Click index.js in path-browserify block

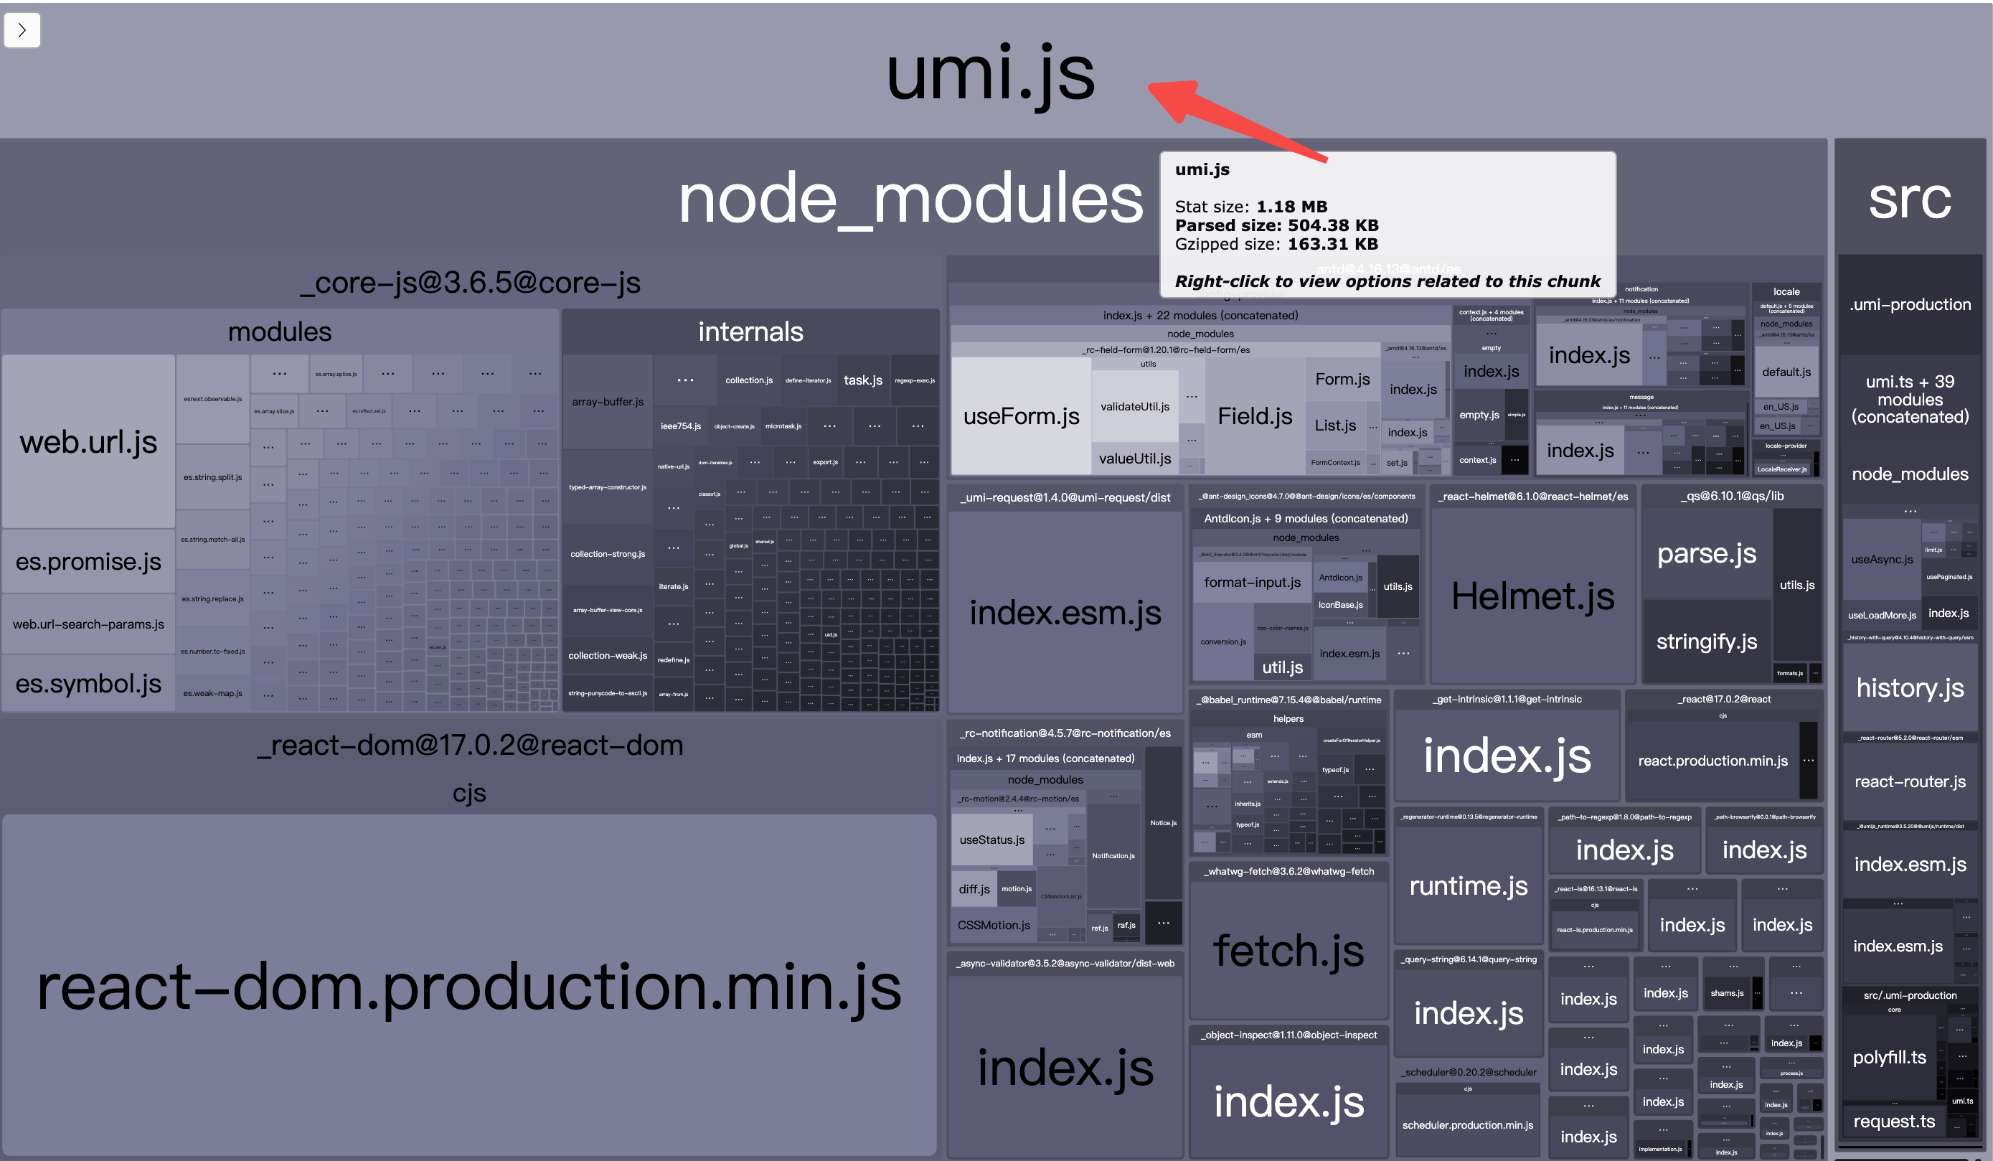click(x=1763, y=850)
